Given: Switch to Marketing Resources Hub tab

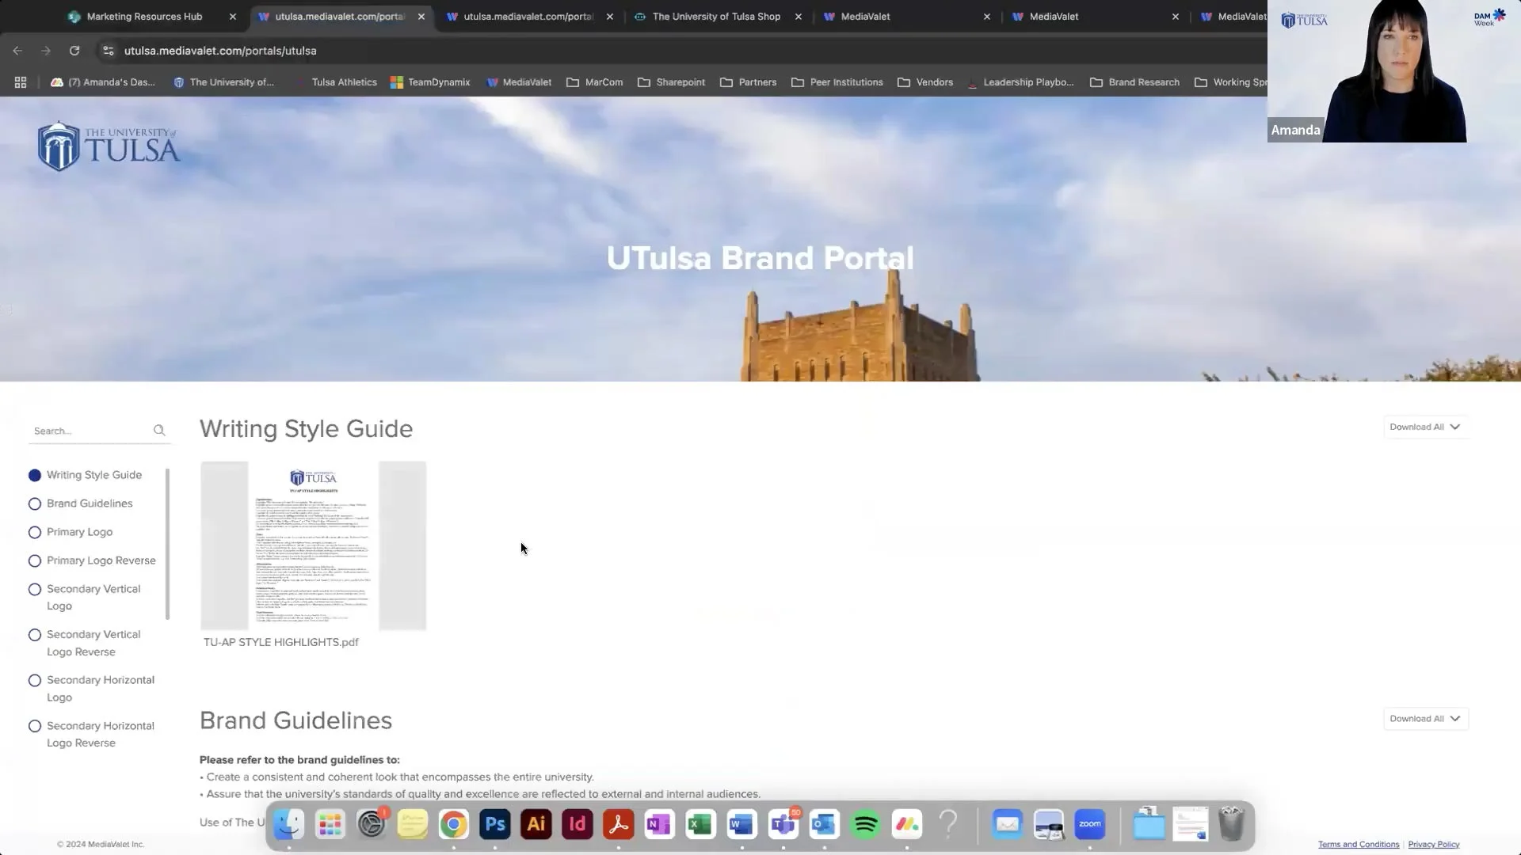Looking at the screenshot, I should (144, 17).
